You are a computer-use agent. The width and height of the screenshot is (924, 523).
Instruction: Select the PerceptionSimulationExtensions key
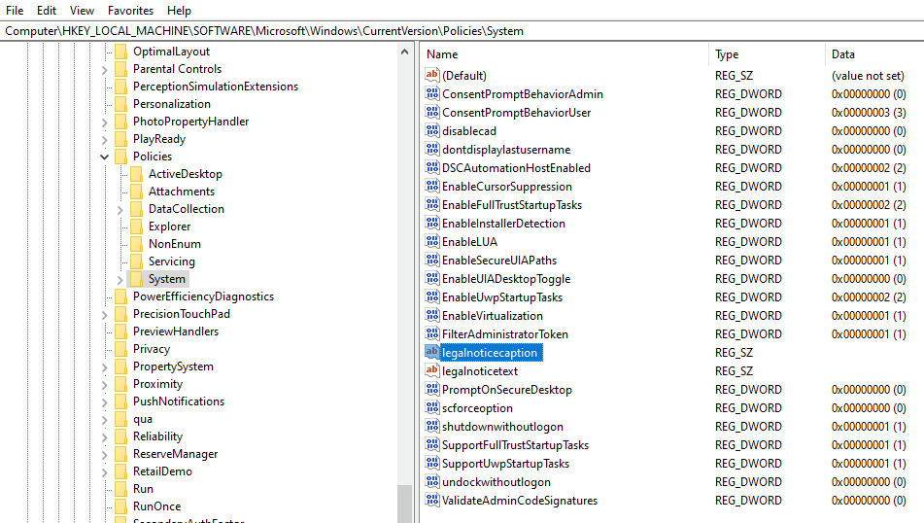point(215,87)
